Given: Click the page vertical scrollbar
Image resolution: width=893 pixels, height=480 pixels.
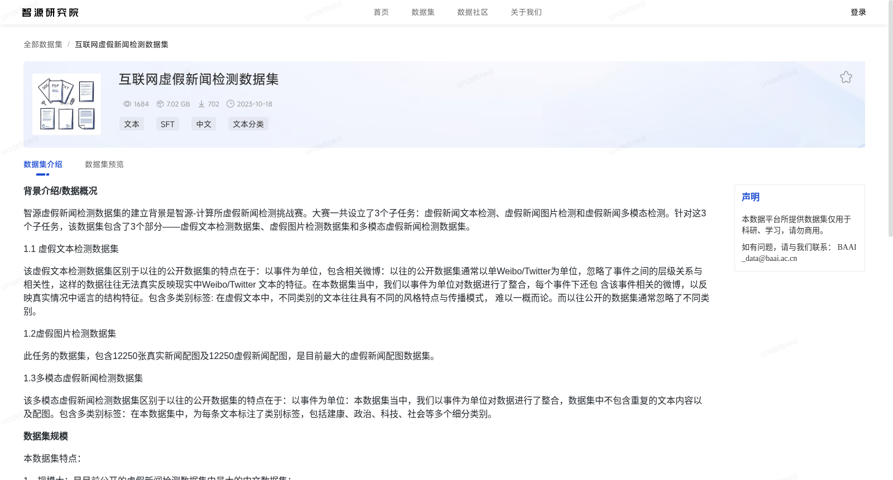Looking at the screenshot, I should [891, 120].
